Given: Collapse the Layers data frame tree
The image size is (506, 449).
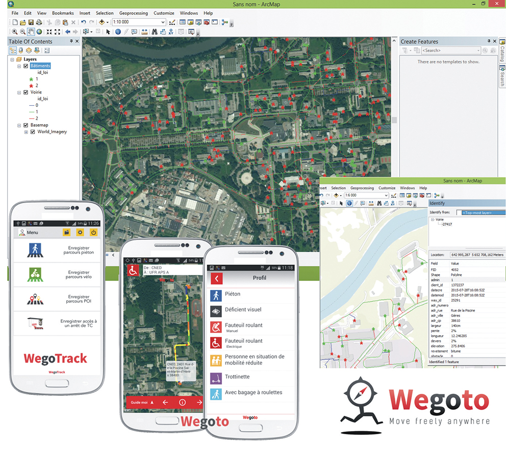Looking at the screenshot, I should (x=12, y=59).
